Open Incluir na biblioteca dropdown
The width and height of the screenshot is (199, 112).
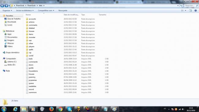click(25, 10)
